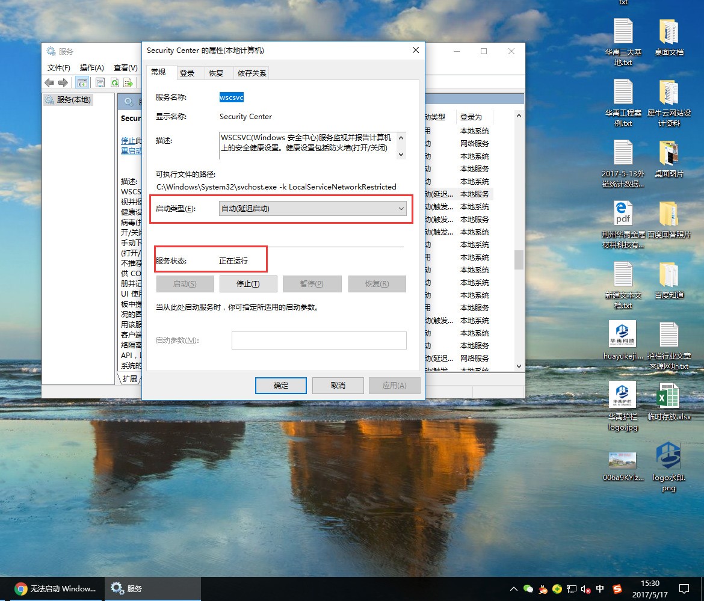This screenshot has height=601, width=704.
Task: Open WeChat from the system tray
Action: tap(528, 589)
